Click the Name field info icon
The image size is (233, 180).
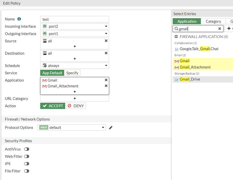(19, 19)
